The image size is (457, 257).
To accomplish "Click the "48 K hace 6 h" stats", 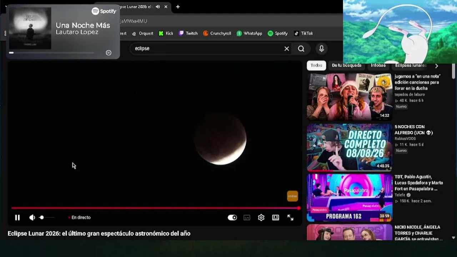I will 409,101.
